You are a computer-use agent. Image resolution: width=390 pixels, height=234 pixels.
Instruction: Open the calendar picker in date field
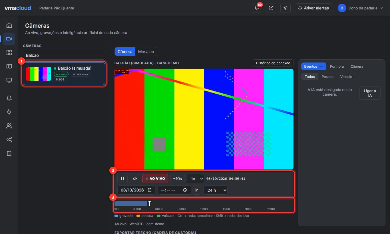(x=150, y=190)
